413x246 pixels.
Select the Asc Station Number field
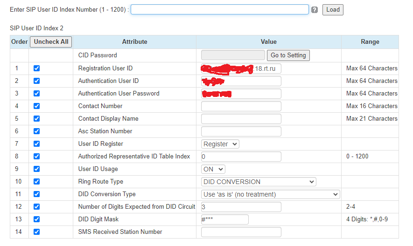(x=241, y=131)
